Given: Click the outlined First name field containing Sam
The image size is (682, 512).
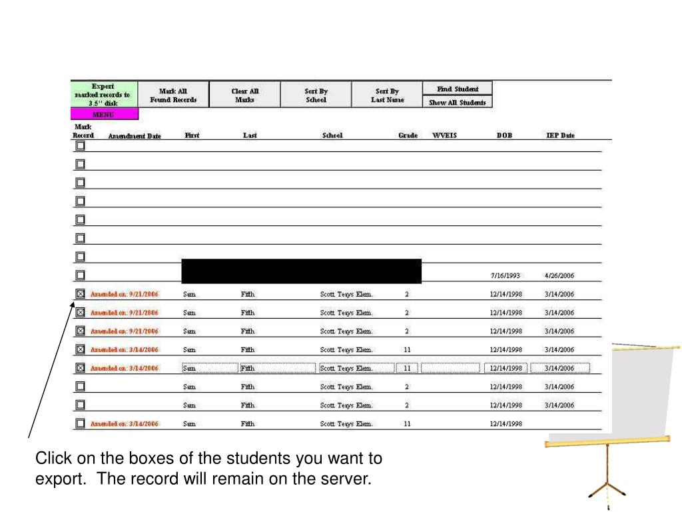Looking at the screenshot, I should coord(210,368).
